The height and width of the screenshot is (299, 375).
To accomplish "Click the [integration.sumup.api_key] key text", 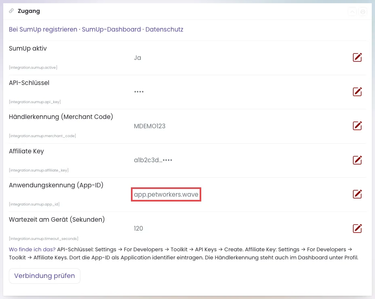I will pyautogui.click(x=35, y=102).
